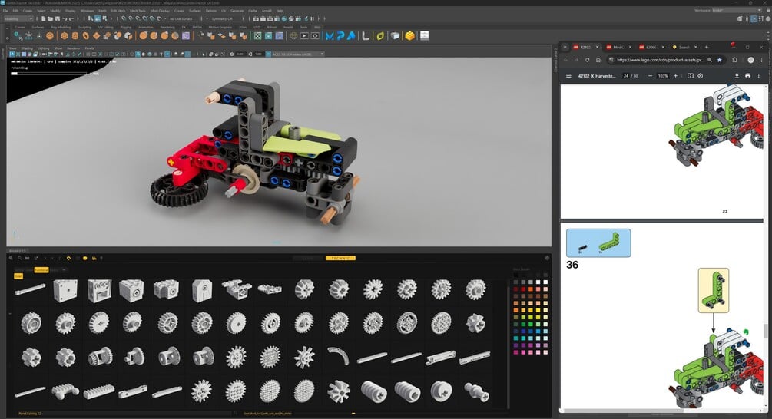Open the viewport Renderer menu
This screenshot has height=419, width=772.
pos(74,48)
